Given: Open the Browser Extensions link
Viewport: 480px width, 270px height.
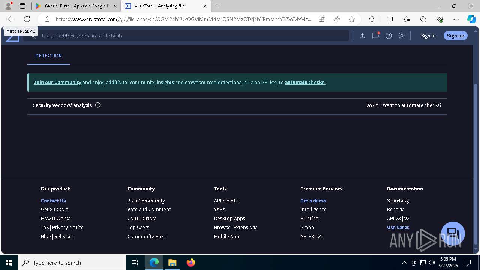Looking at the screenshot, I should (x=235, y=227).
